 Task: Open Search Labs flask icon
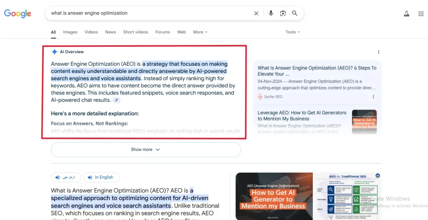[407, 14]
